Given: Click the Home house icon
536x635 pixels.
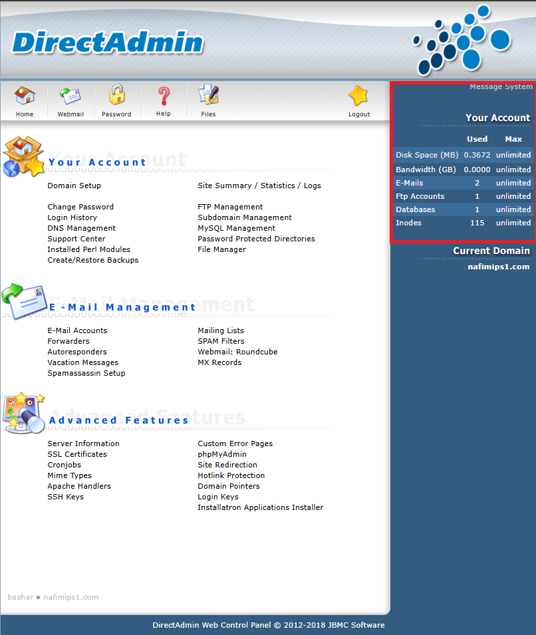Looking at the screenshot, I should click(25, 96).
